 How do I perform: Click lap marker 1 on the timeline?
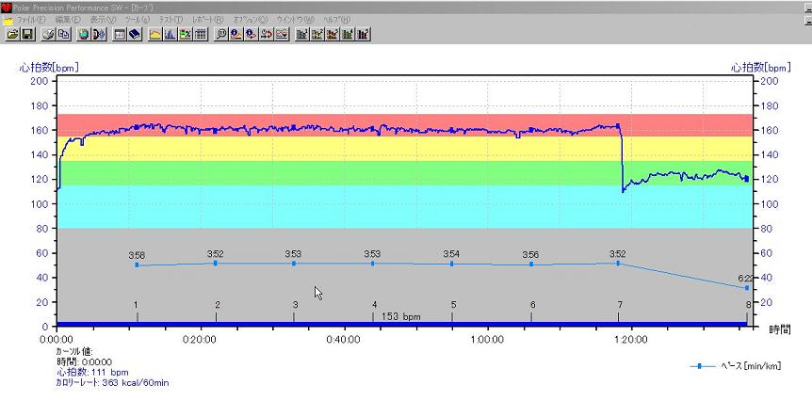[x=137, y=312]
